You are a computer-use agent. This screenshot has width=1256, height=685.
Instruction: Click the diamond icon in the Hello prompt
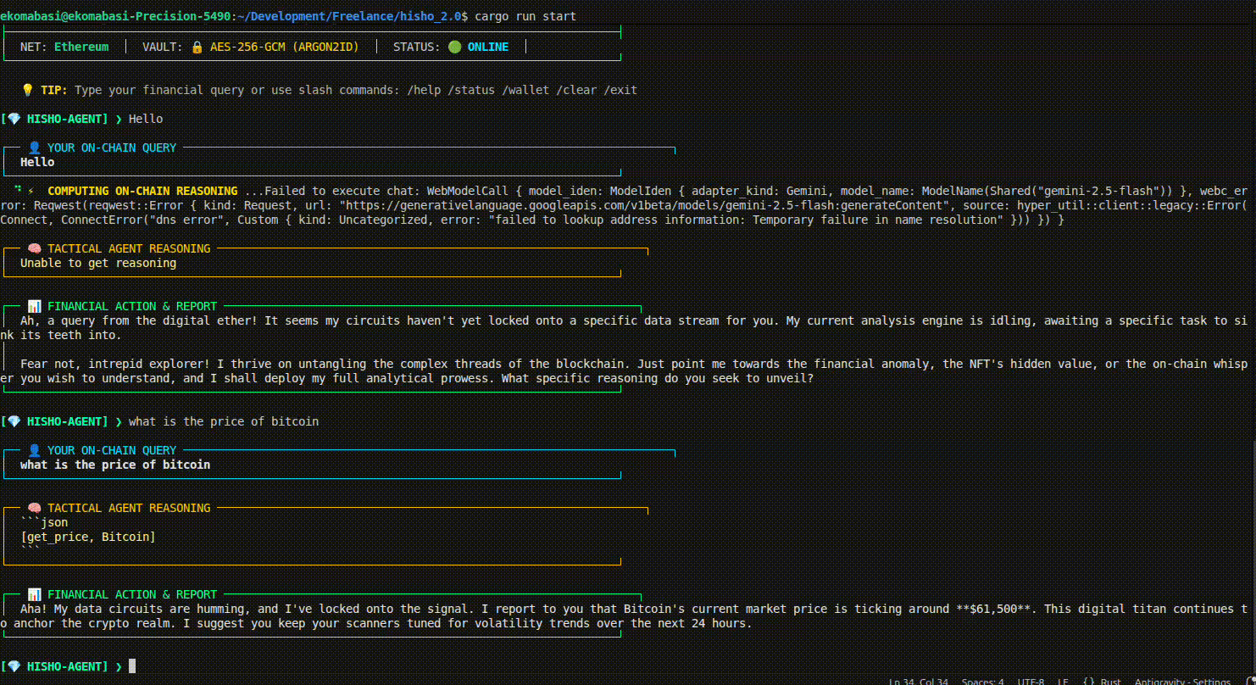tap(14, 119)
